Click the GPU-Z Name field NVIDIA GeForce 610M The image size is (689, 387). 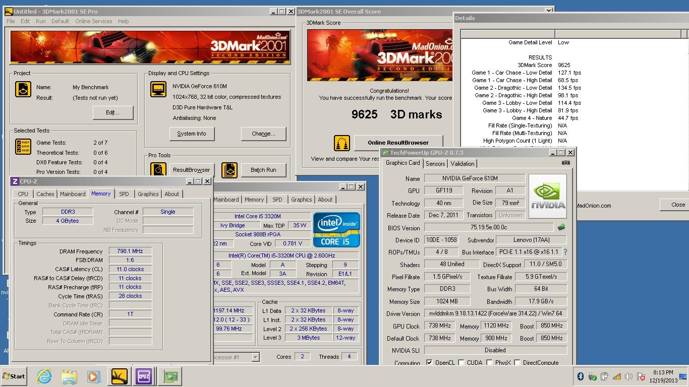pyautogui.click(x=475, y=178)
